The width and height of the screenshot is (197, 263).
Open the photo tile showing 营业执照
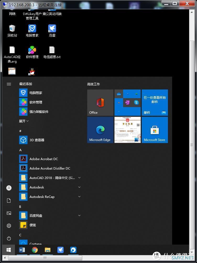pyautogui.click(x=128, y=130)
